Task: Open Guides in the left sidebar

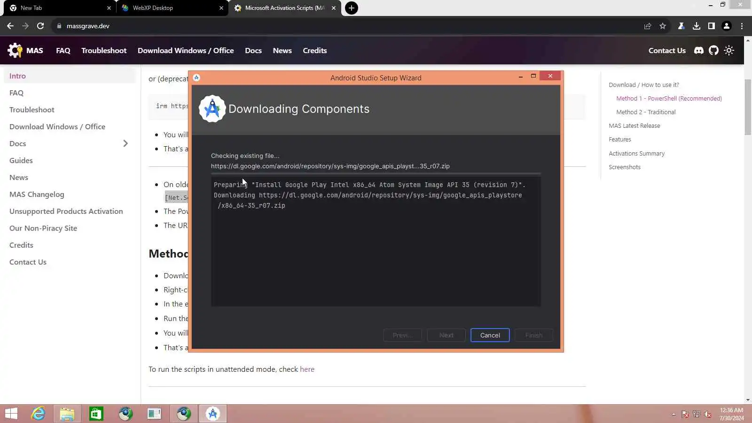Action: [70, 160]
